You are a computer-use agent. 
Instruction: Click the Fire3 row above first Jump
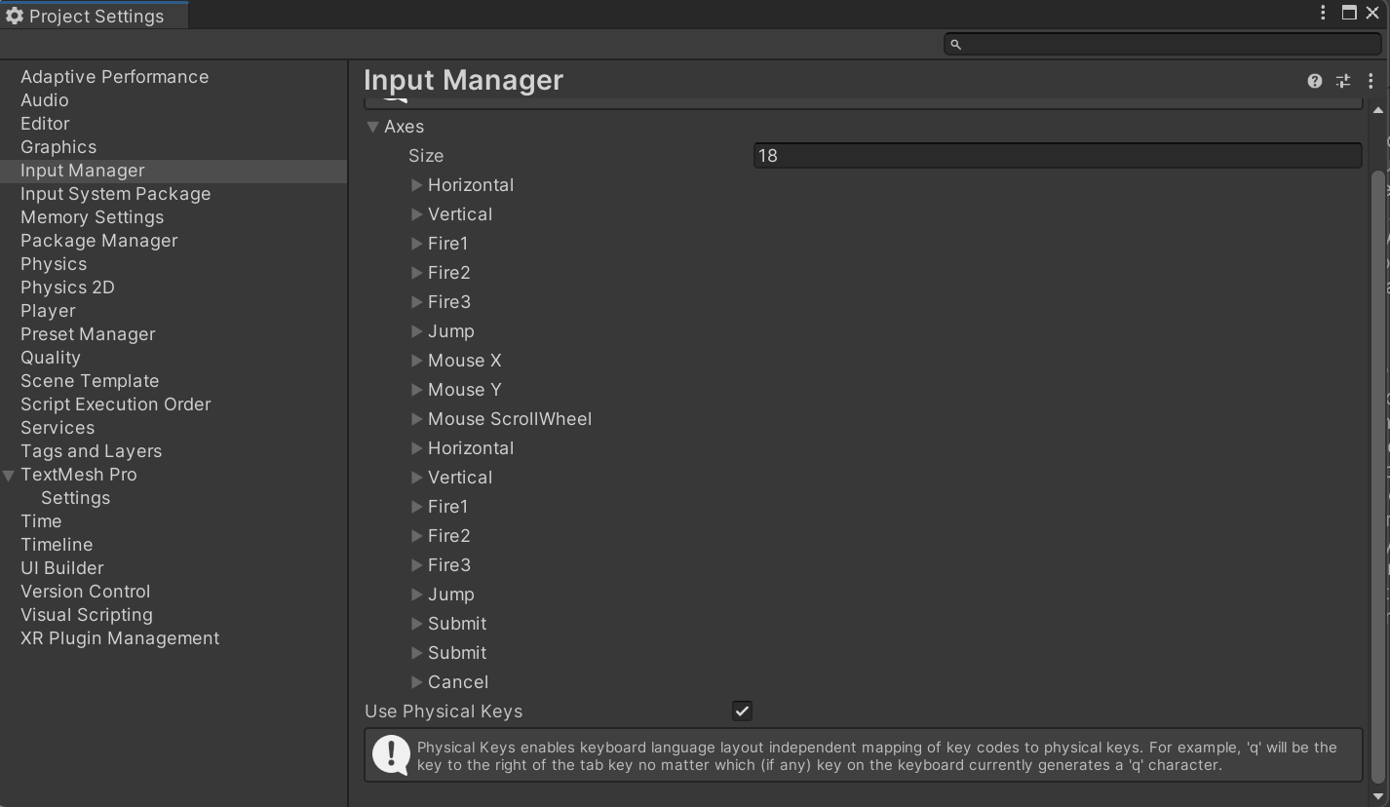click(448, 302)
